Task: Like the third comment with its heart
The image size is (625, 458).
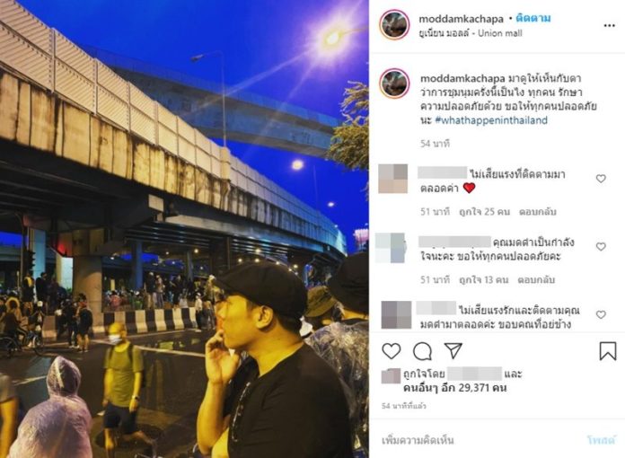Action: (x=601, y=315)
